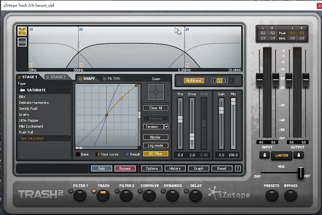
Task: Open the Options dialog
Action: (x=152, y=169)
